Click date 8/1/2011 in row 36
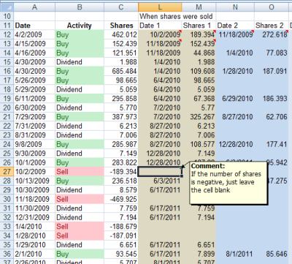The height and width of the screenshot is (264, 292). (x=235, y=254)
